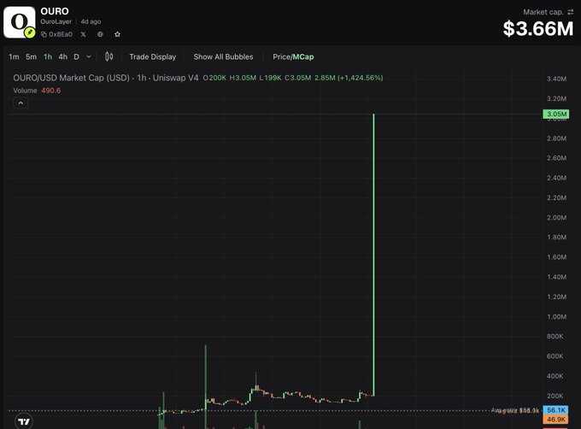The image size is (581, 429).
Task: Copy the 0x8Ea0 contract address
Action: (x=56, y=34)
